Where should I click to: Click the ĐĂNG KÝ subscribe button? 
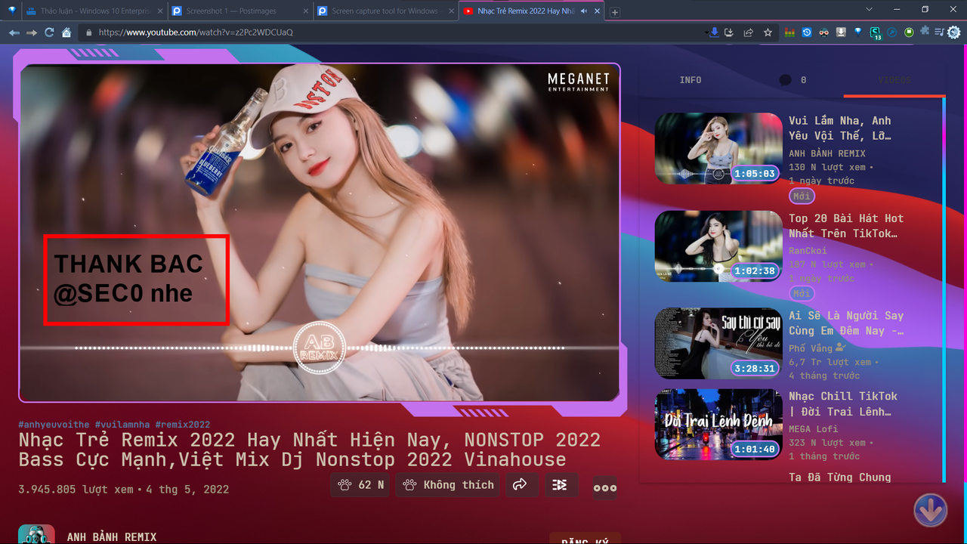[x=584, y=540]
